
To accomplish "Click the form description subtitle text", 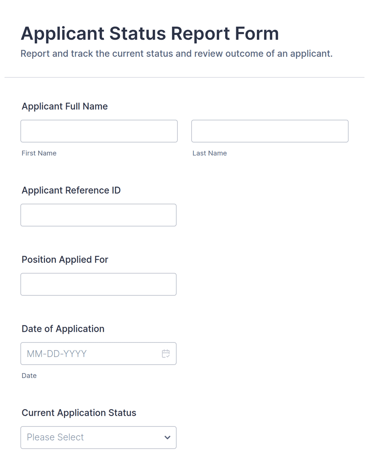I will pos(176,54).
